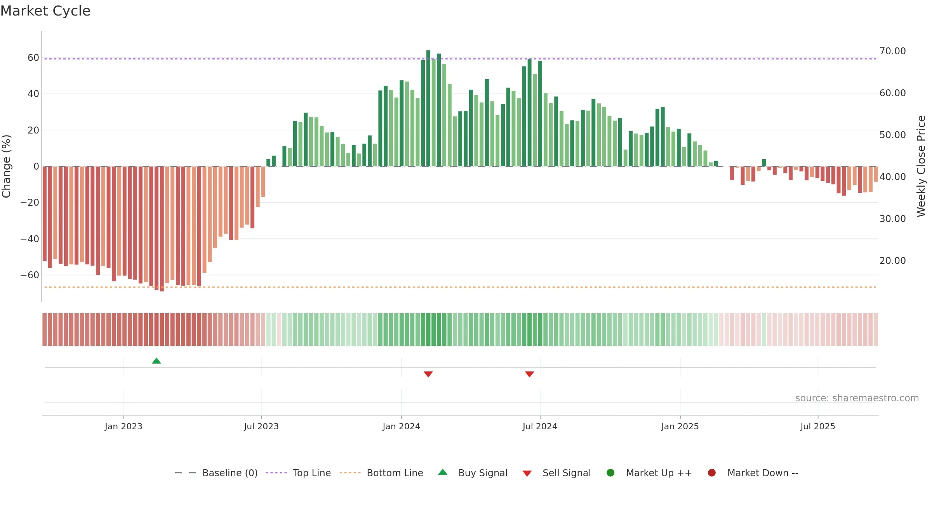Click the 40.00 price axis label
932x524 pixels.
pyautogui.click(x=892, y=177)
